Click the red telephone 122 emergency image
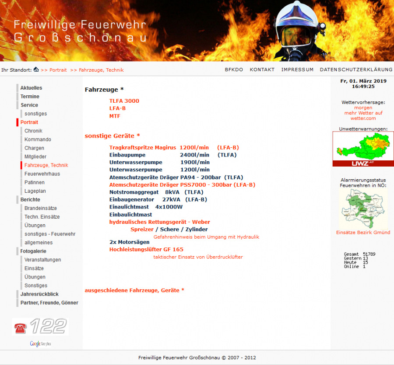 [40, 327]
